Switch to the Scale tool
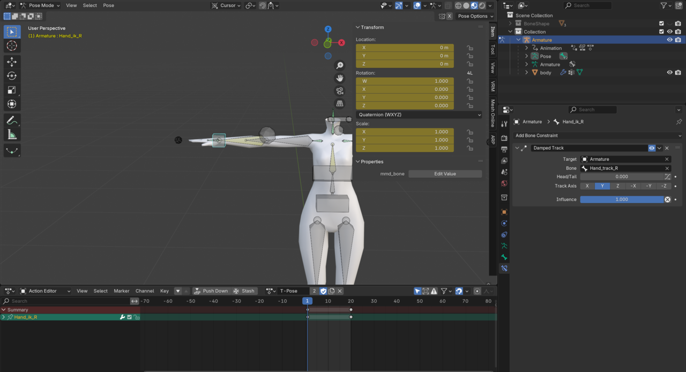686x372 pixels. click(x=12, y=90)
